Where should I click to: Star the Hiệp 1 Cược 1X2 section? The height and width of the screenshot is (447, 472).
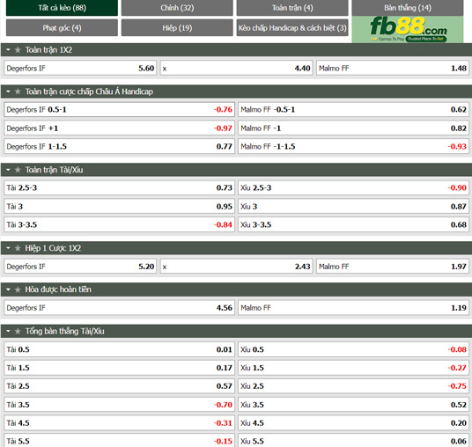[18, 248]
